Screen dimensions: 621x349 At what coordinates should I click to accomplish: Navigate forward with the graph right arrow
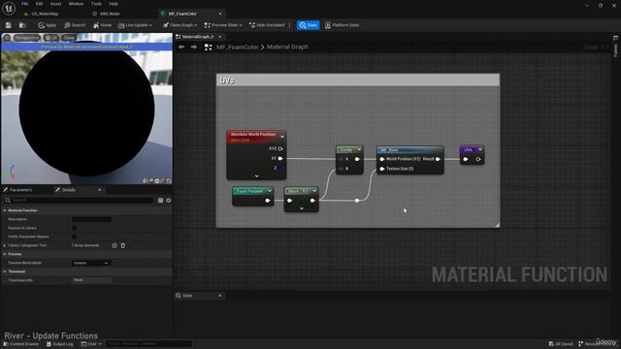click(194, 48)
